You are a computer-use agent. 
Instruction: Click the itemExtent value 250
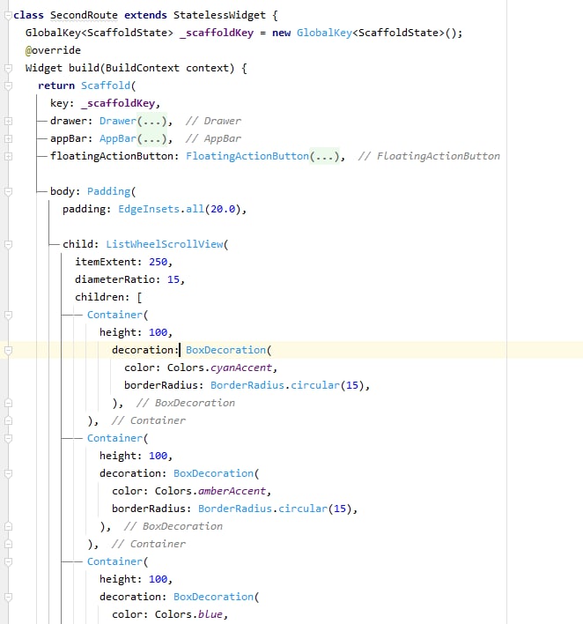point(158,262)
